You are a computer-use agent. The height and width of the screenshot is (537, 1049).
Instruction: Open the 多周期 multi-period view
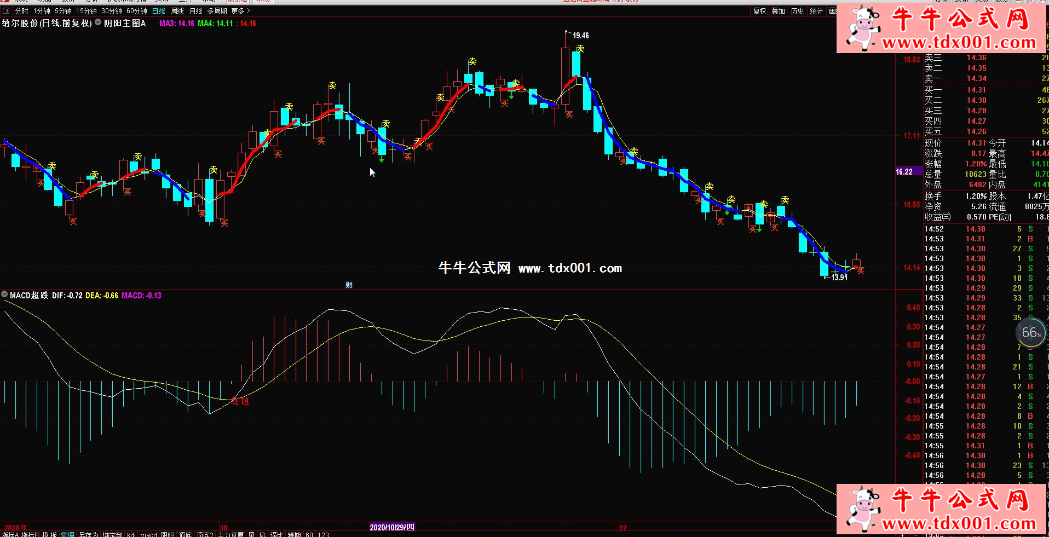217,11
